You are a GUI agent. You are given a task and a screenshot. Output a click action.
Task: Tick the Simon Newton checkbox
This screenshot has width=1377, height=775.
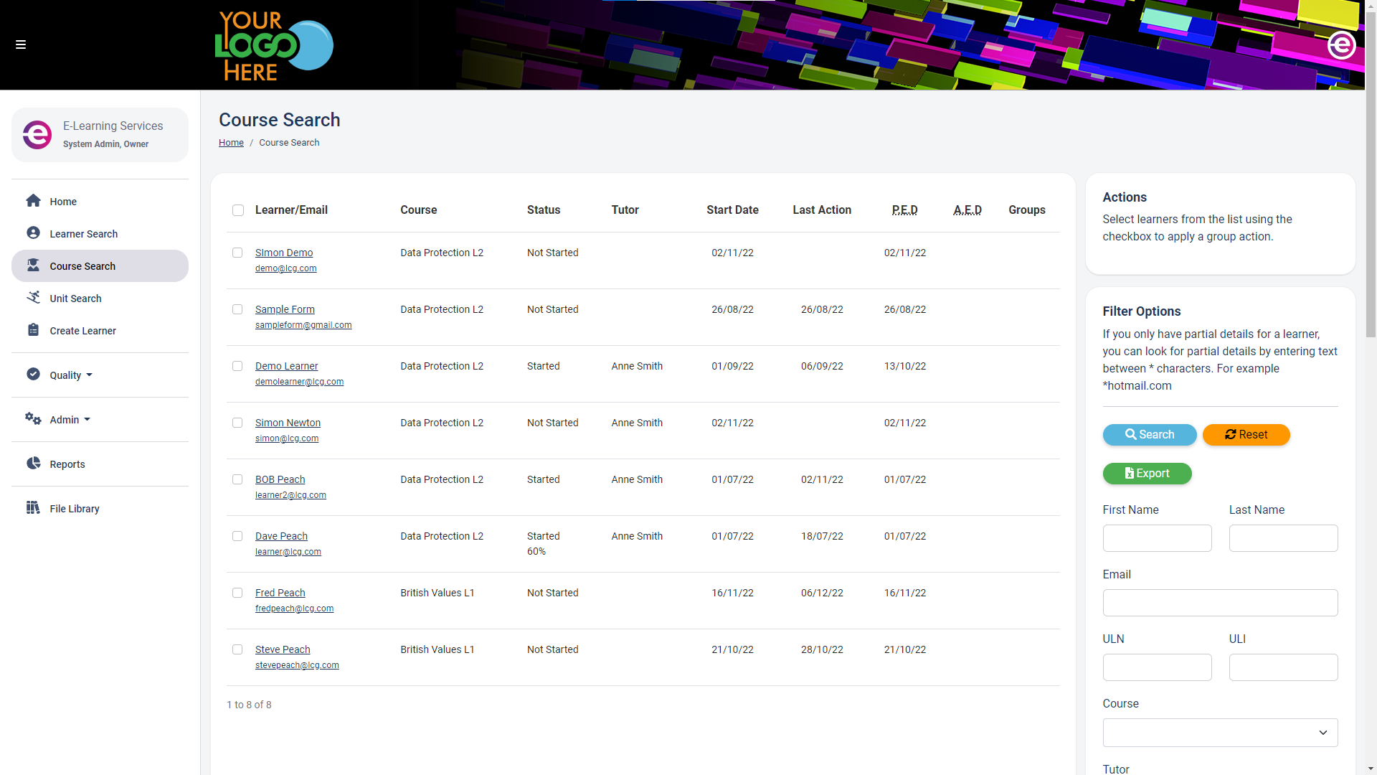click(x=237, y=423)
